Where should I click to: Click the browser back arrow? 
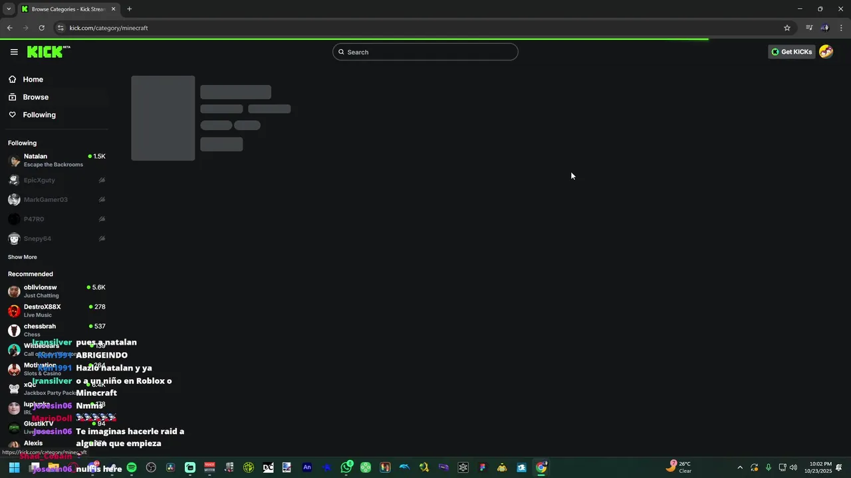(x=9, y=28)
